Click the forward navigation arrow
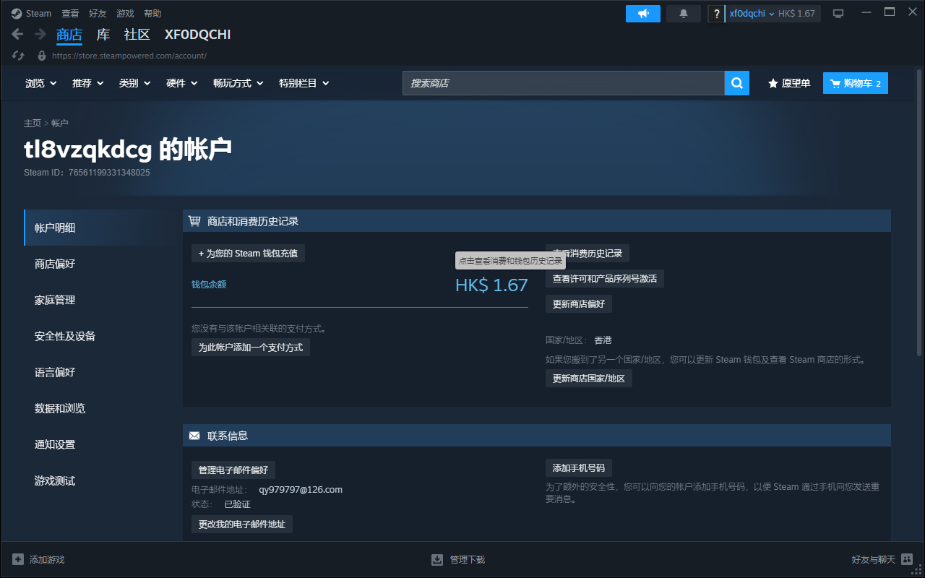Screen dimensions: 925x578 coord(40,34)
